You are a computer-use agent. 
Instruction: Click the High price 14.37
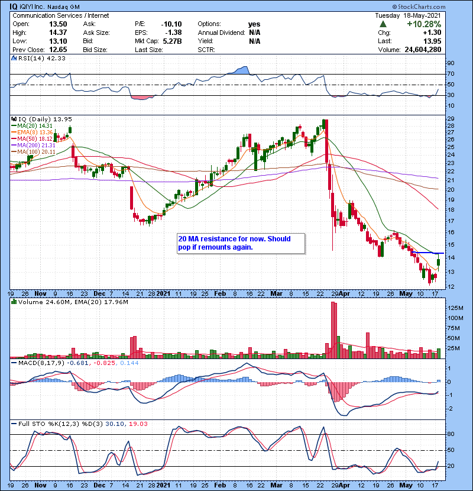pos(58,33)
